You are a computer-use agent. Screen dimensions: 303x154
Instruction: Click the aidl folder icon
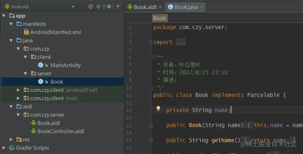pos(19,106)
